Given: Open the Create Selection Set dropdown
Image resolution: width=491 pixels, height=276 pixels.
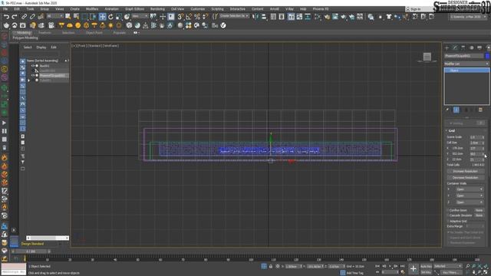Looking at the screenshot, I should coord(235,16).
